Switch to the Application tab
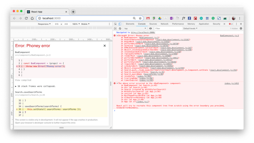Viewport: 254px width, 143px height. click(204, 24)
